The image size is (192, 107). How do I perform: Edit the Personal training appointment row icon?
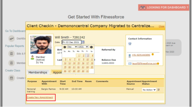[158, 90]
